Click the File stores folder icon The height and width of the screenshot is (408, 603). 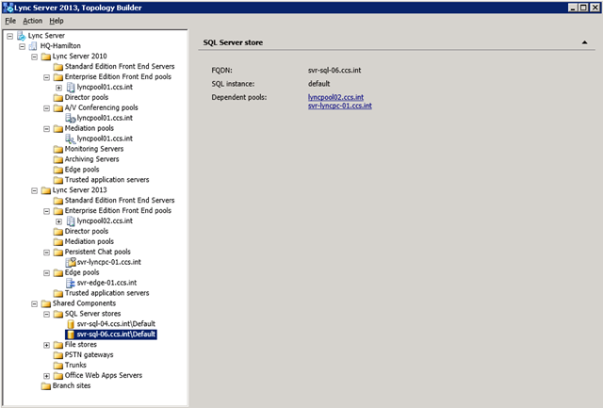coord(58,345)
